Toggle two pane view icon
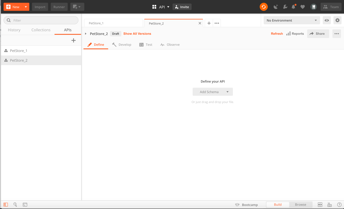 tap(320, 205)
